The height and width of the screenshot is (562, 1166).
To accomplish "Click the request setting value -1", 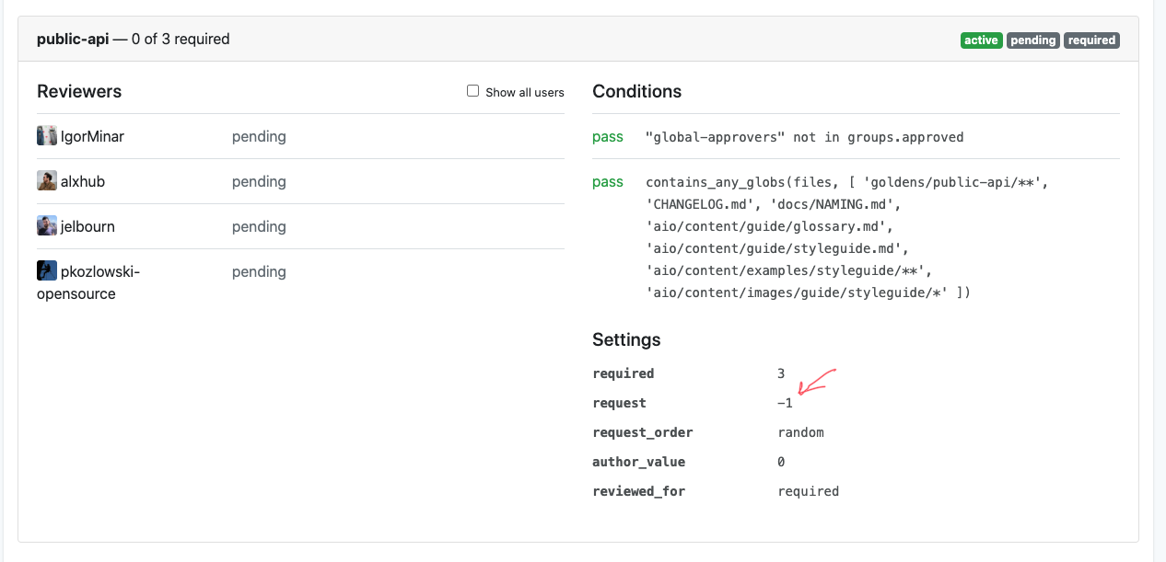I will pos(785,403).
